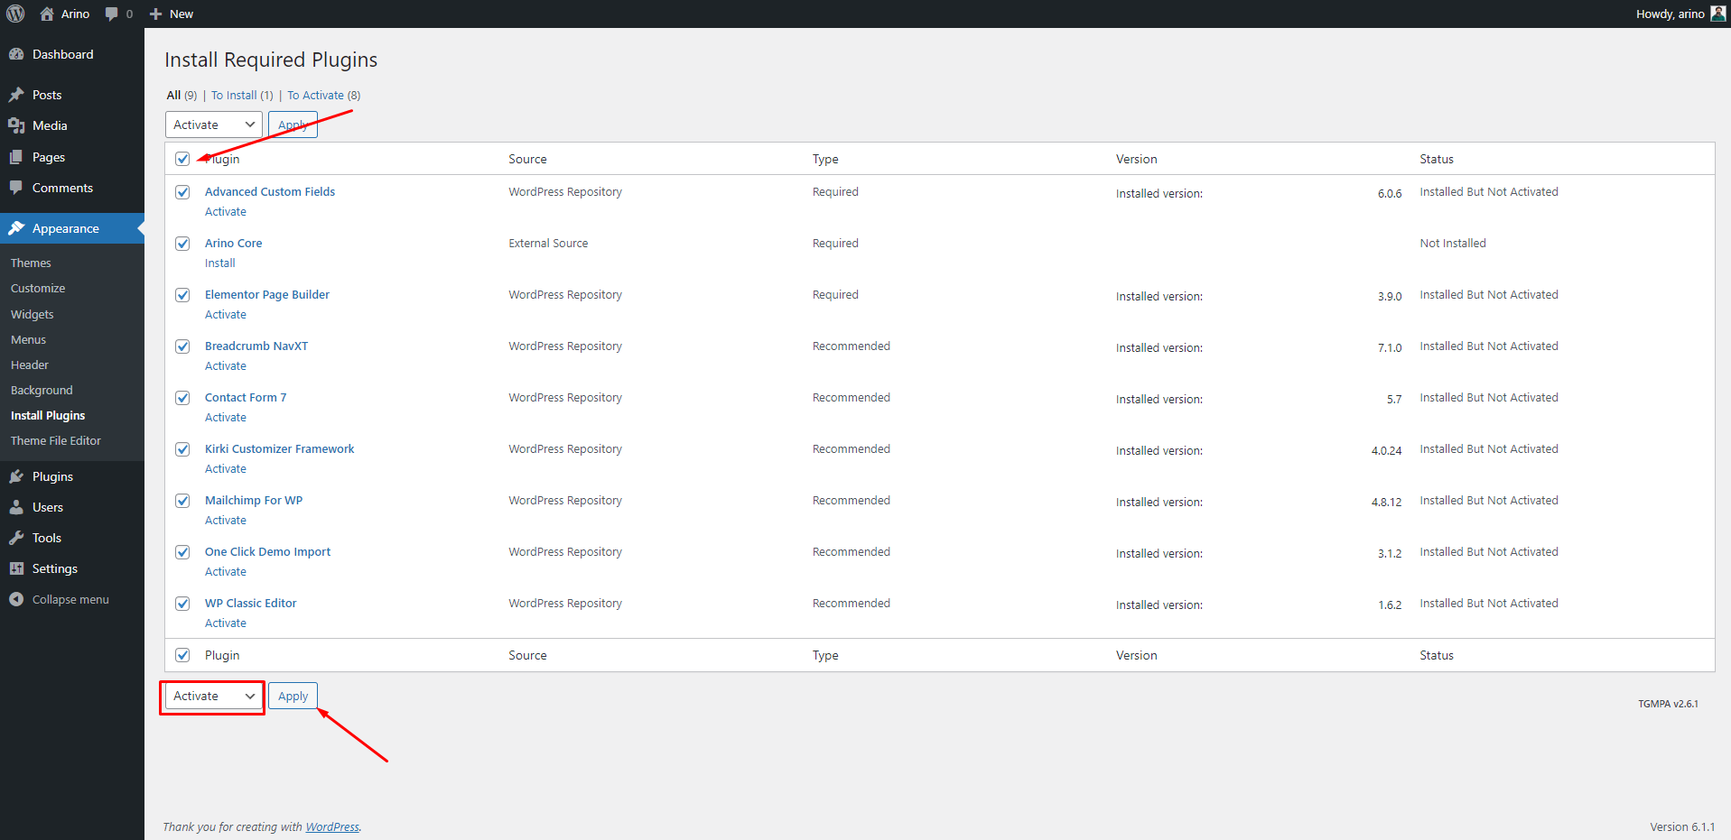
Task: Click the bottom Apply button
Action: point(293,696)
